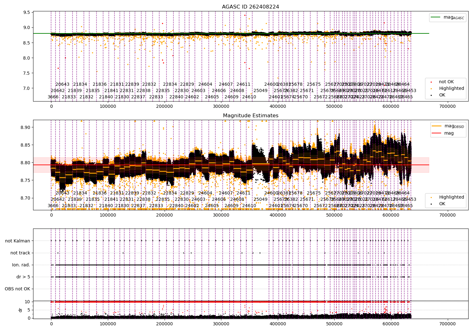Click the '8.85' y-tick of the middle plot
The image size is (473, 331).
click(x=26, y=145)
